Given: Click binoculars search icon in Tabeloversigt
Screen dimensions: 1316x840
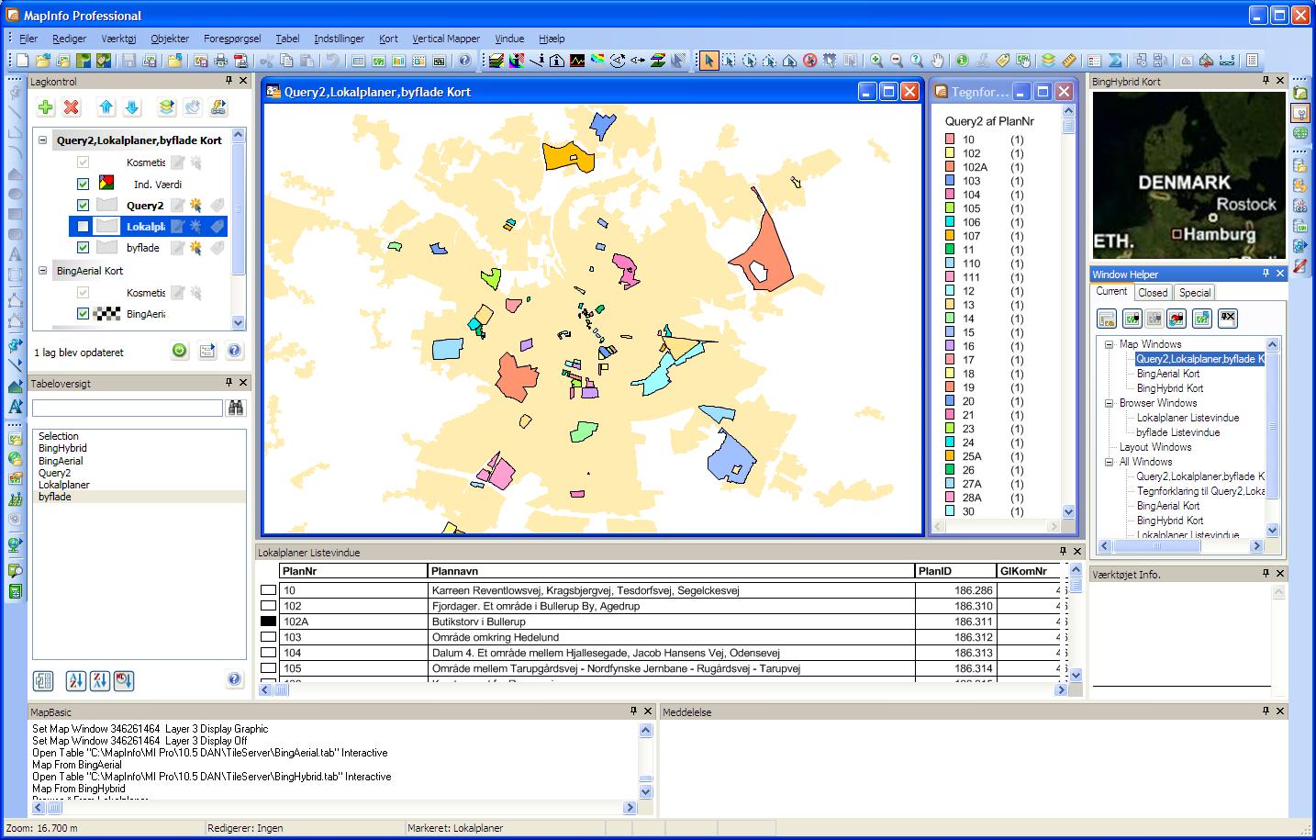Looking at the screenshot, I should coord(236,408).
